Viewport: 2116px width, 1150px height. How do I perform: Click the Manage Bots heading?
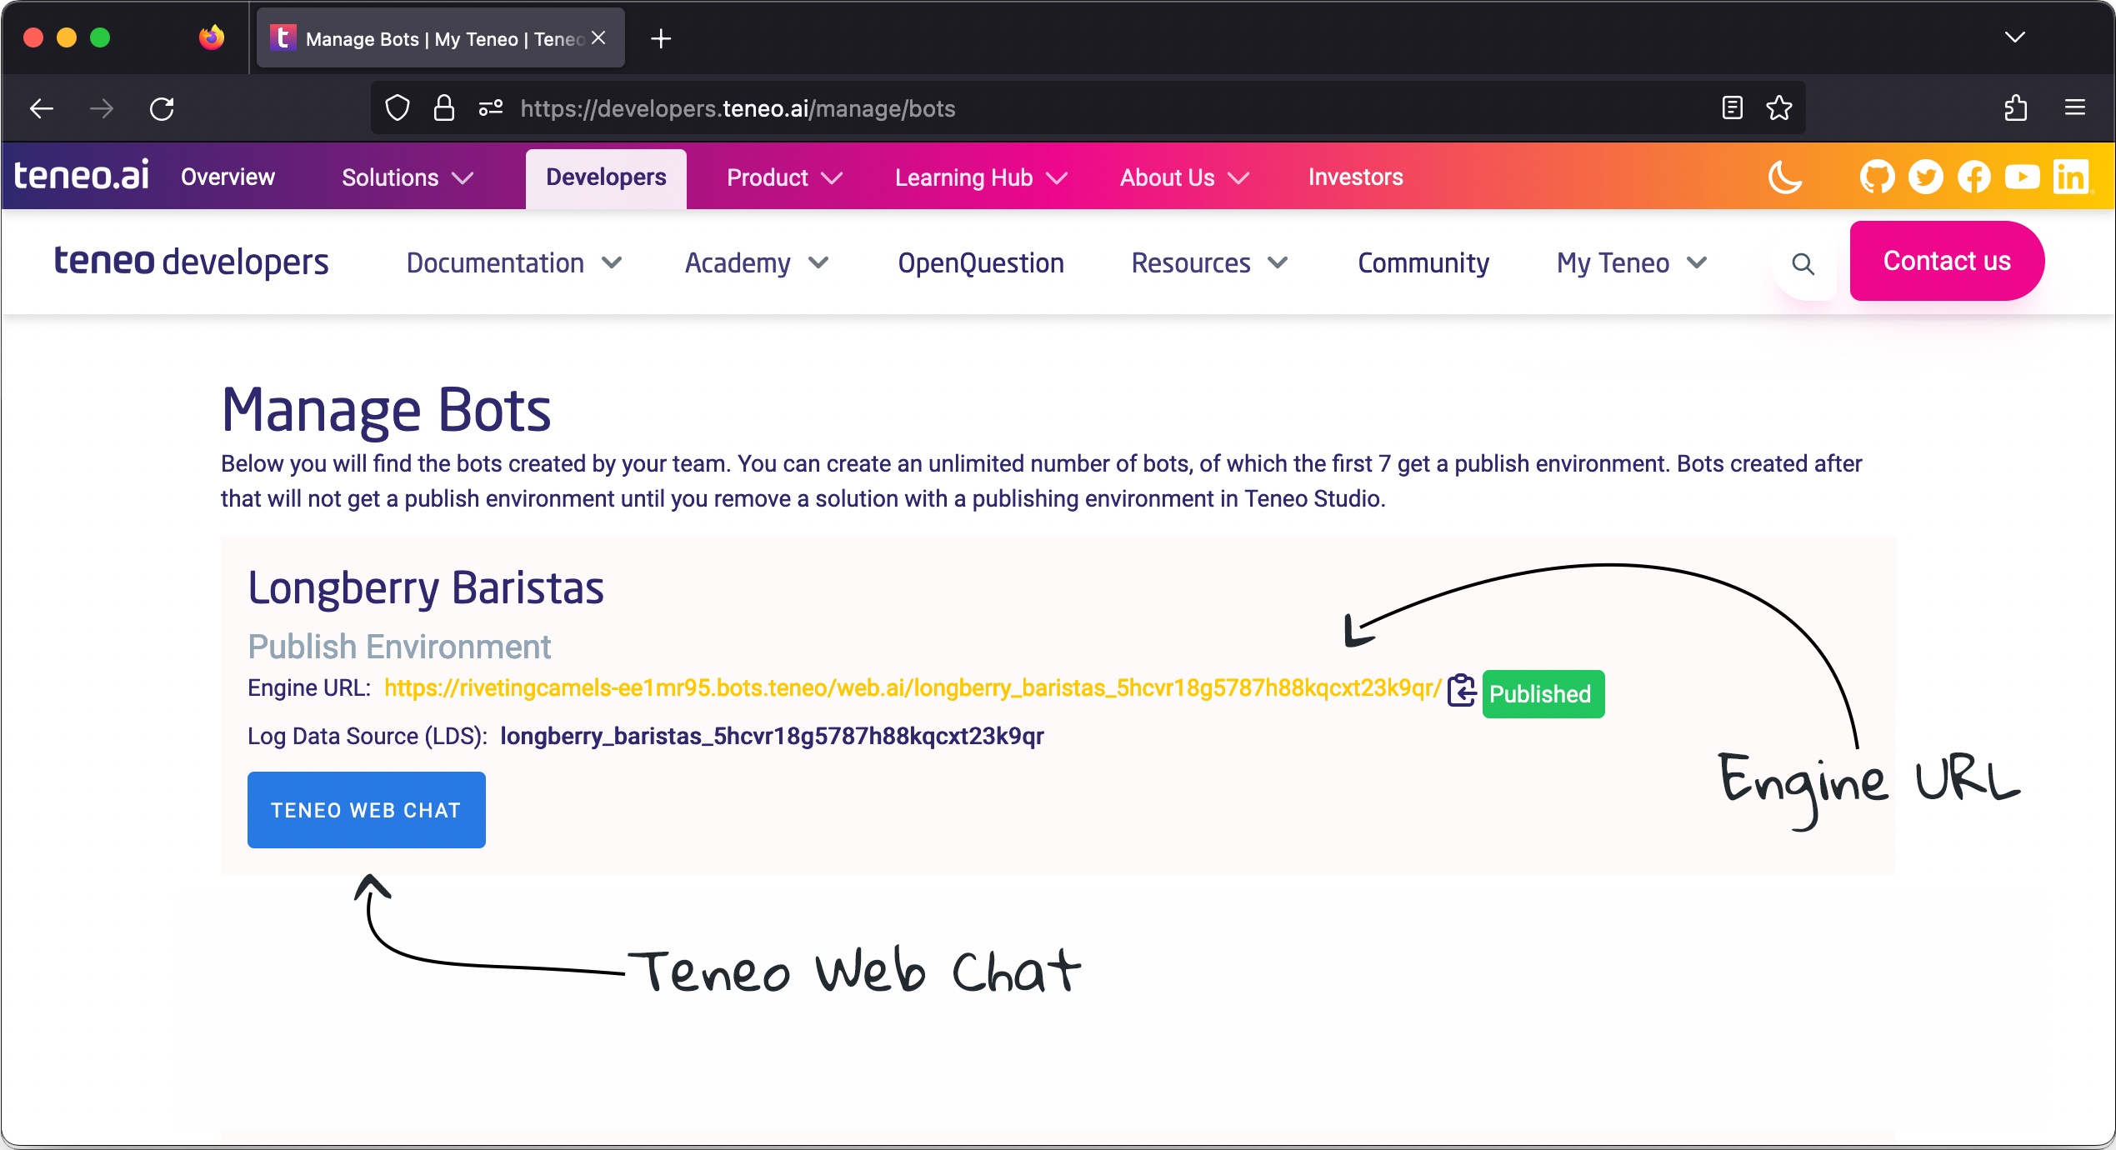click(386, 410)
